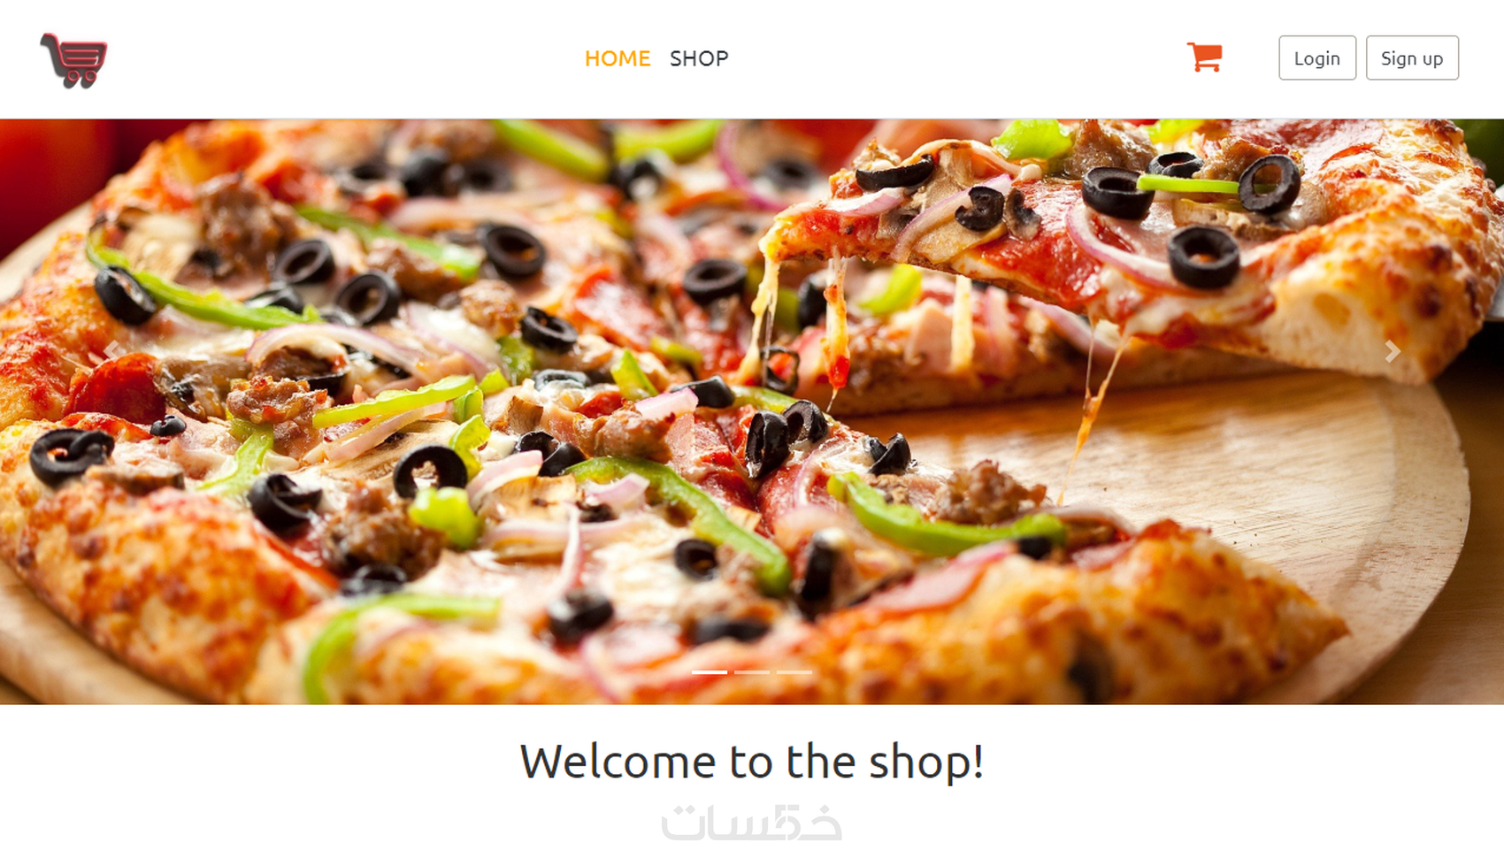Select the HOME navigation link
The image size is (1504, 858).
click(x=618, y=58)
